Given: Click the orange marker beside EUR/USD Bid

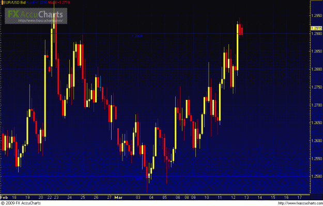Looking at the screenshot, I should [x=2, y=3].
